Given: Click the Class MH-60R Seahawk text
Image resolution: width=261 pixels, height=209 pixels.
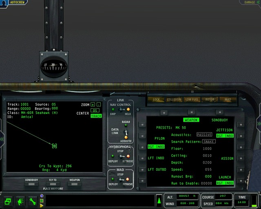Looking at the screenshot, I should click(x=39, y=113).
